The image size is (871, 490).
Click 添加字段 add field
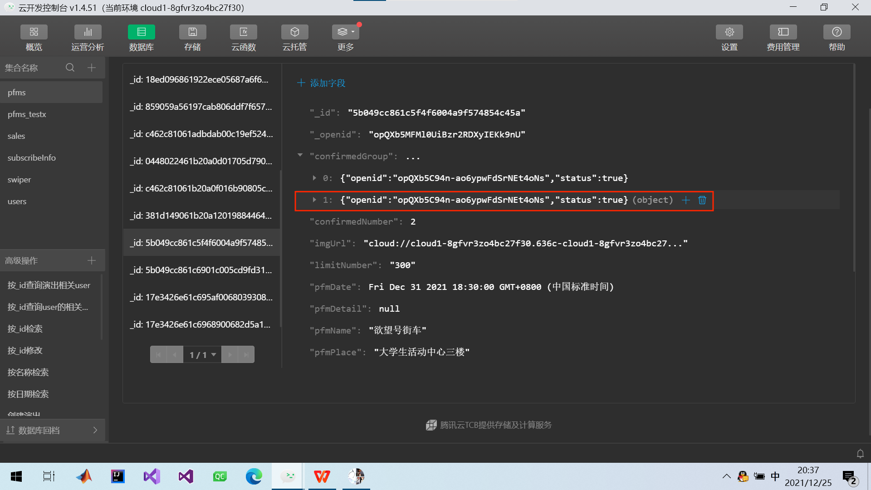click(321, 83)
